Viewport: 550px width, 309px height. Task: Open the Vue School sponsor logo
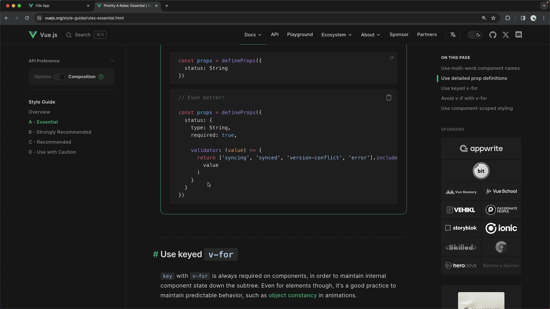[501, 191]
